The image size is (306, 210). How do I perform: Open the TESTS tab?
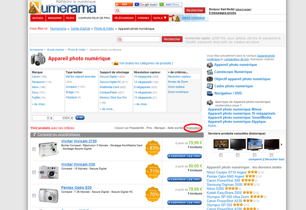click(70, 18)
